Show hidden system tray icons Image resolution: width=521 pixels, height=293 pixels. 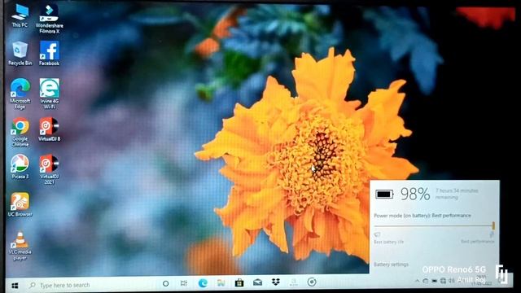tap(417, 281)
